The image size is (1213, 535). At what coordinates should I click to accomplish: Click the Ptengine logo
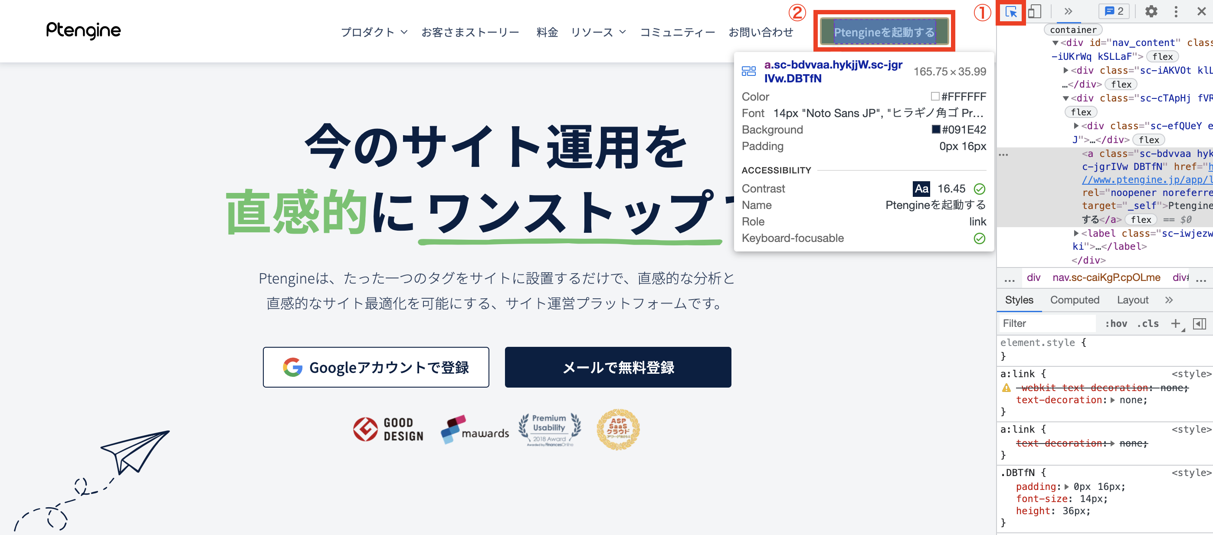83,31
